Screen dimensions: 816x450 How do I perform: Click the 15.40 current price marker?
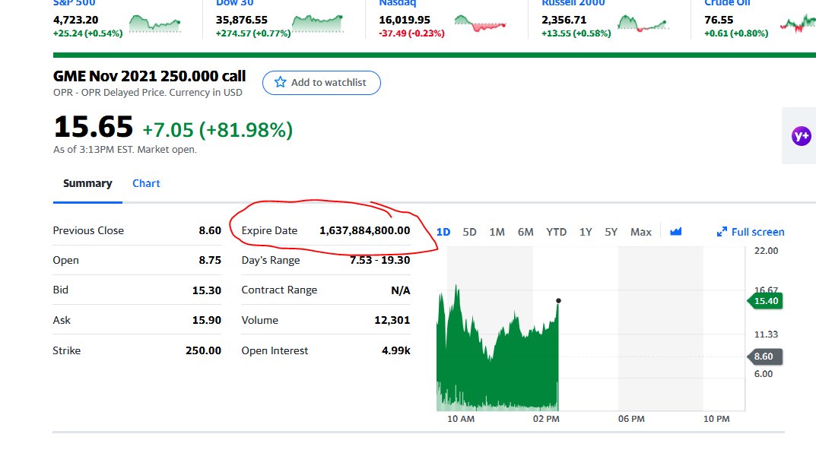click(765, 301)
